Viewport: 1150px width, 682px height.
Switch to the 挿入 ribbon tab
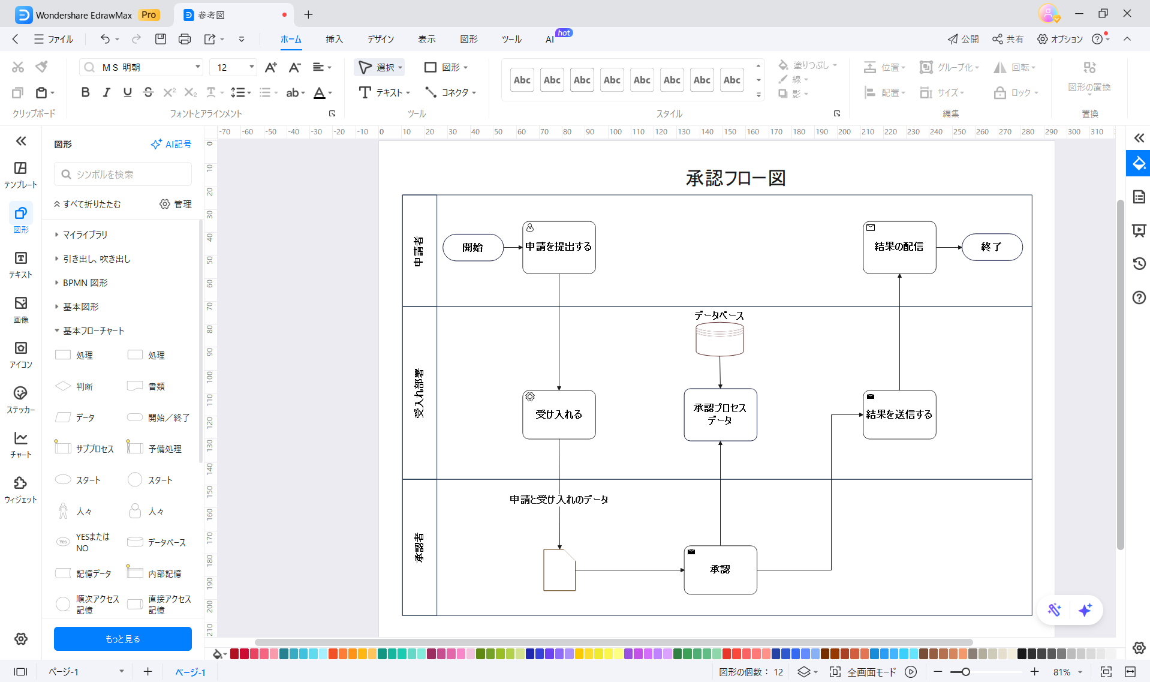coord(334,39)
